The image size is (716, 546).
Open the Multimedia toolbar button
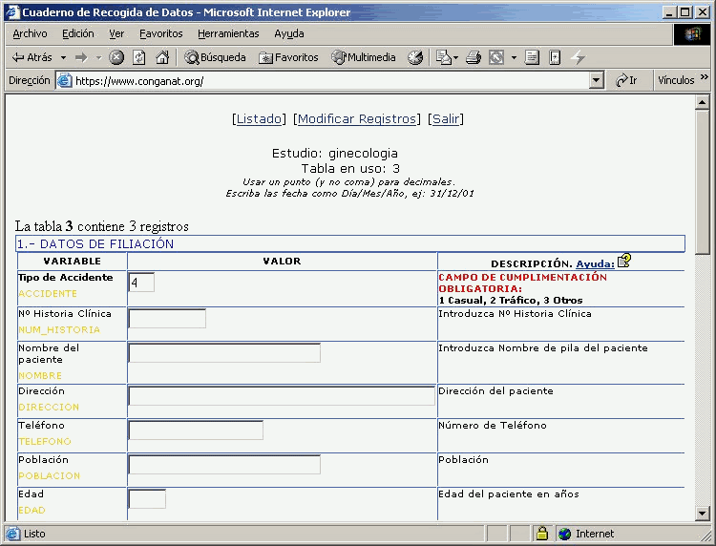364,57
